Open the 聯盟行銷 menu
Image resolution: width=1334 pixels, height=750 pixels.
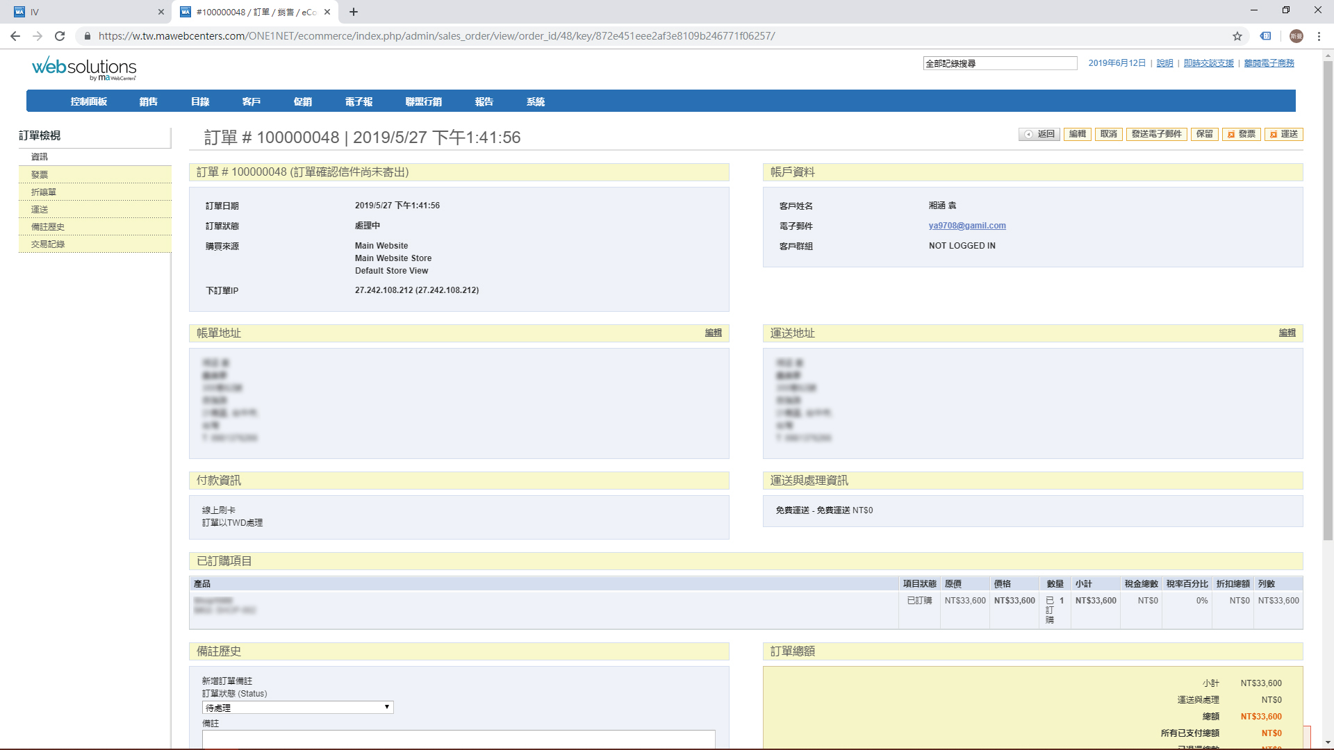click(x=424, y=101)
